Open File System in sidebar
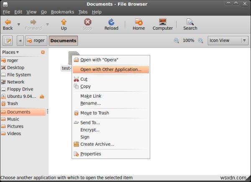Screen dimensions: 251x182 (23, 75)
